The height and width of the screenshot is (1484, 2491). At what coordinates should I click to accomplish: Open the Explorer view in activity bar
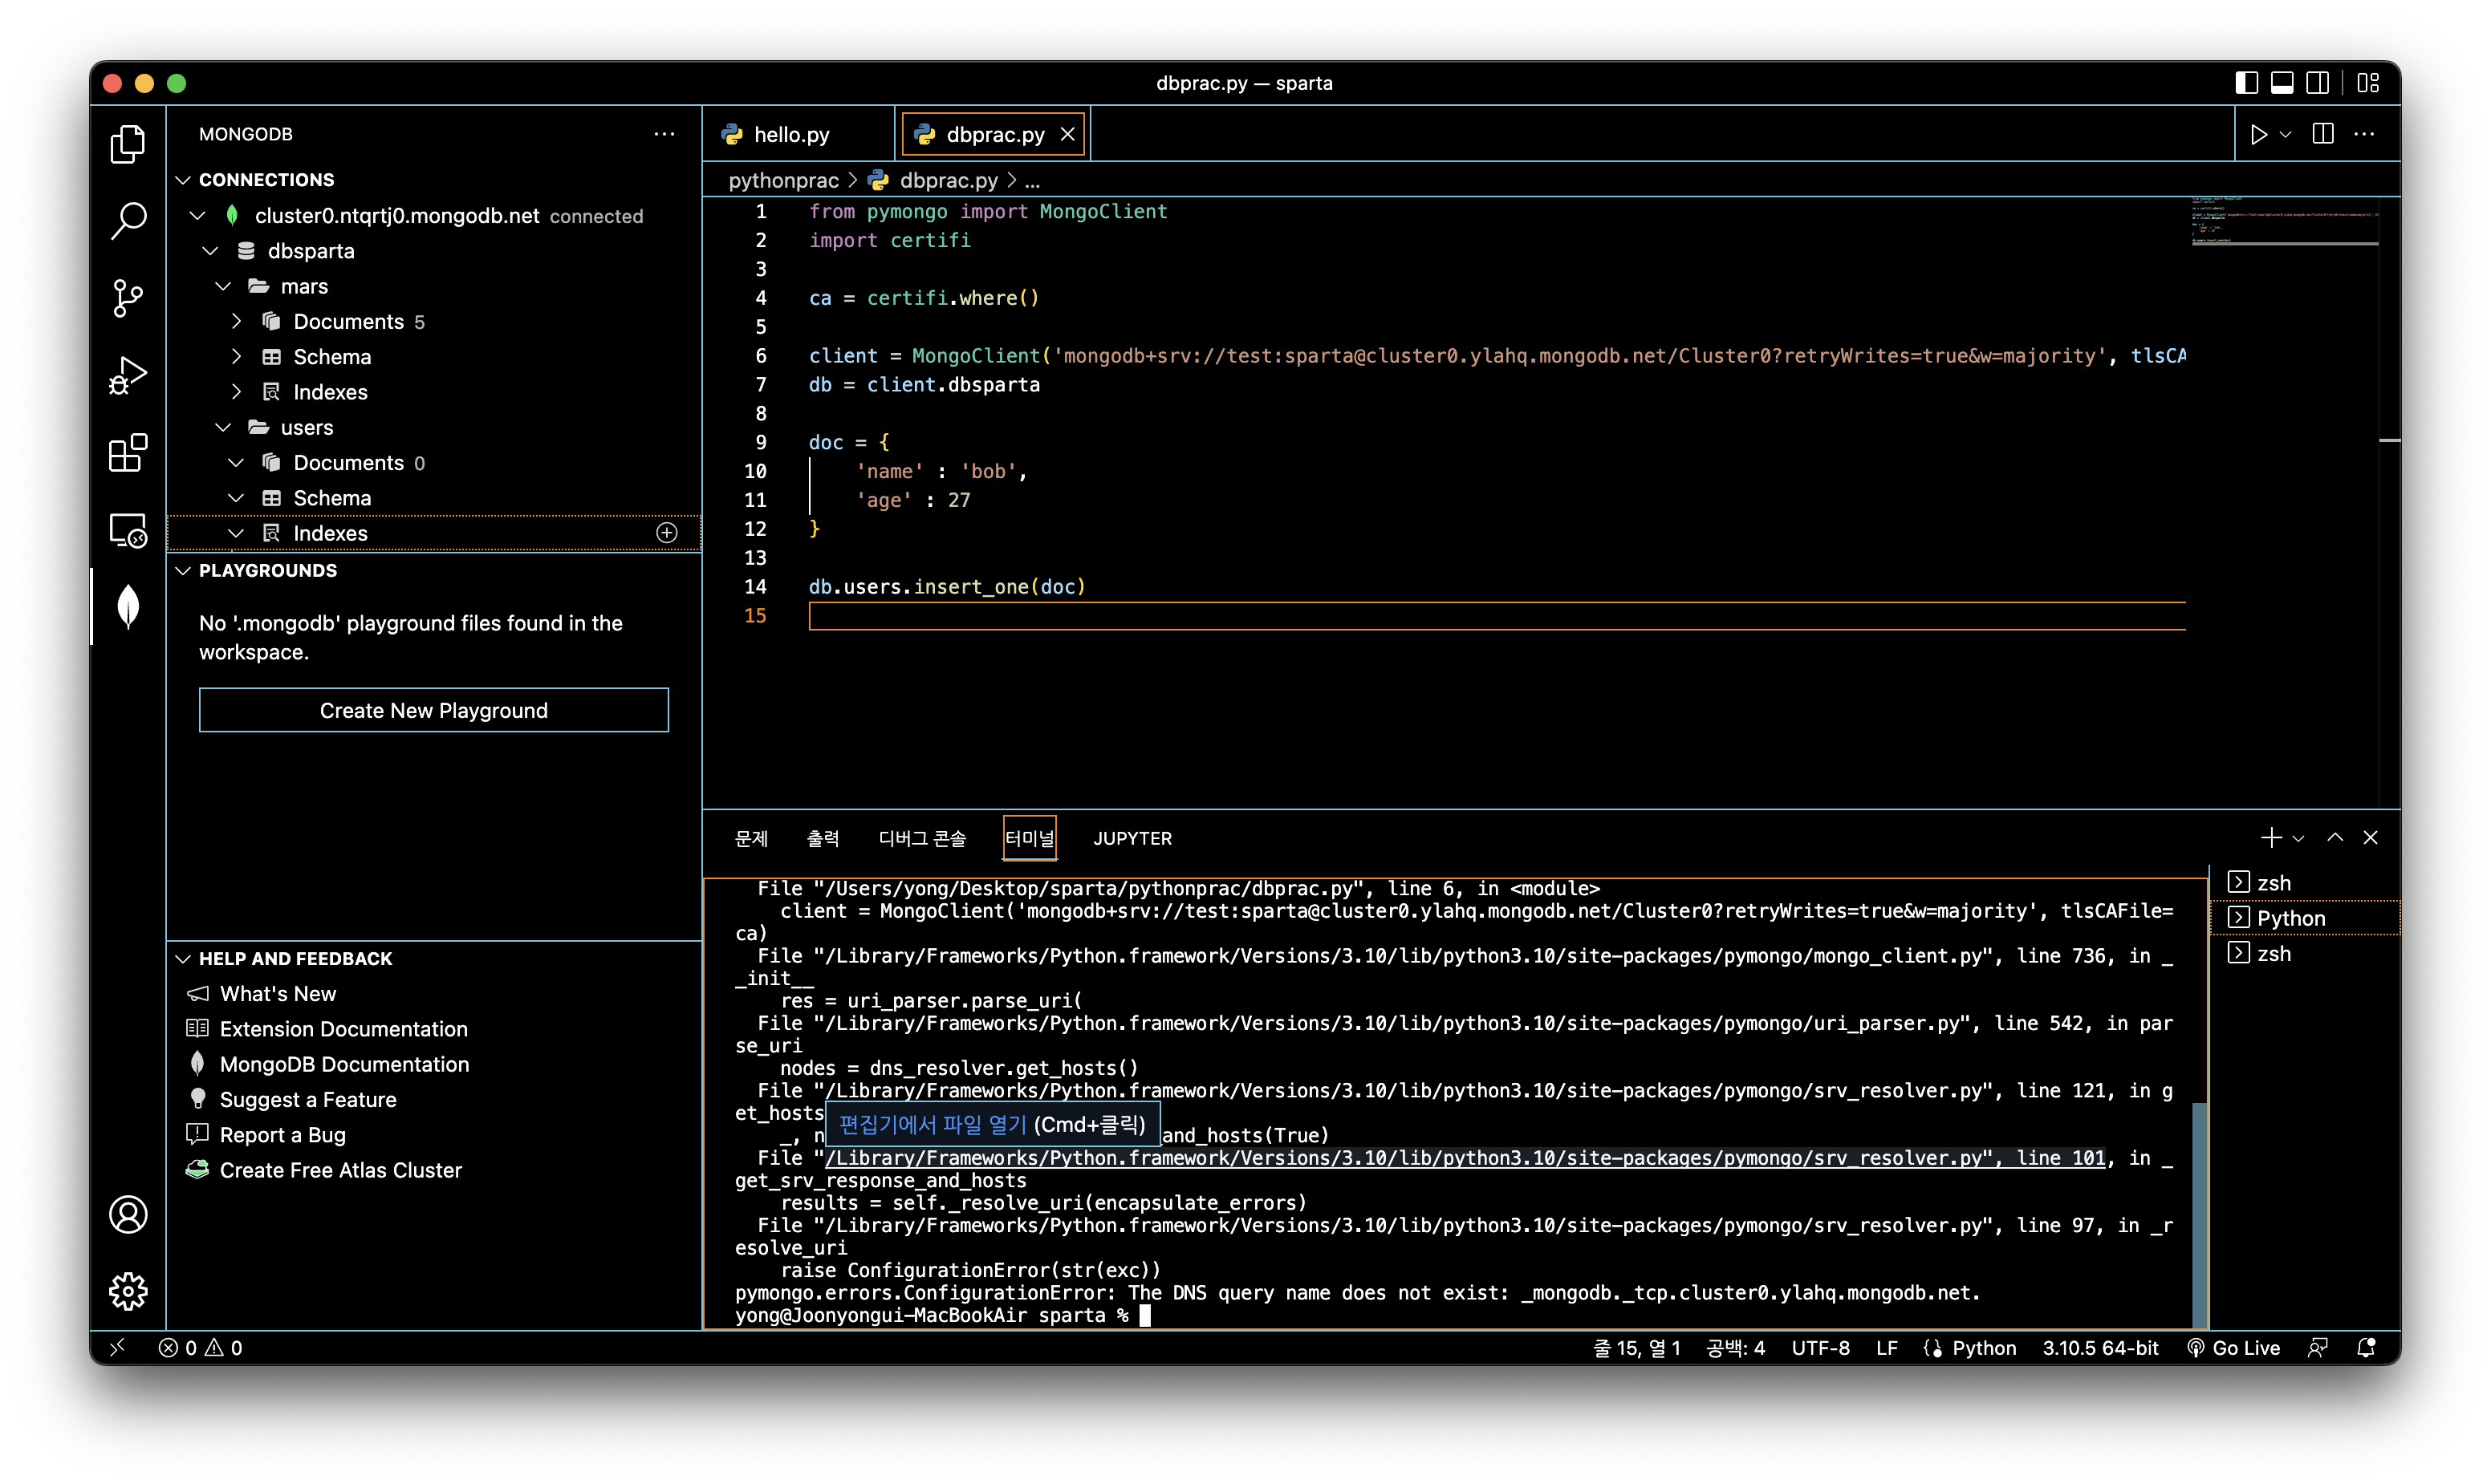[128, 144]
